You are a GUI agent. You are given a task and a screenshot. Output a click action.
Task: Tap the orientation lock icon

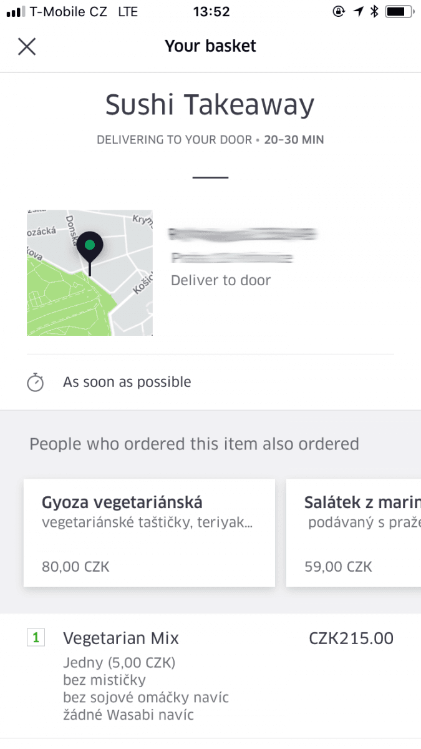339,11
